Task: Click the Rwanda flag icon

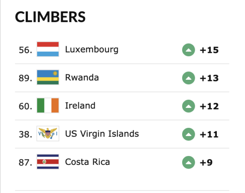Action: [48, 77]
